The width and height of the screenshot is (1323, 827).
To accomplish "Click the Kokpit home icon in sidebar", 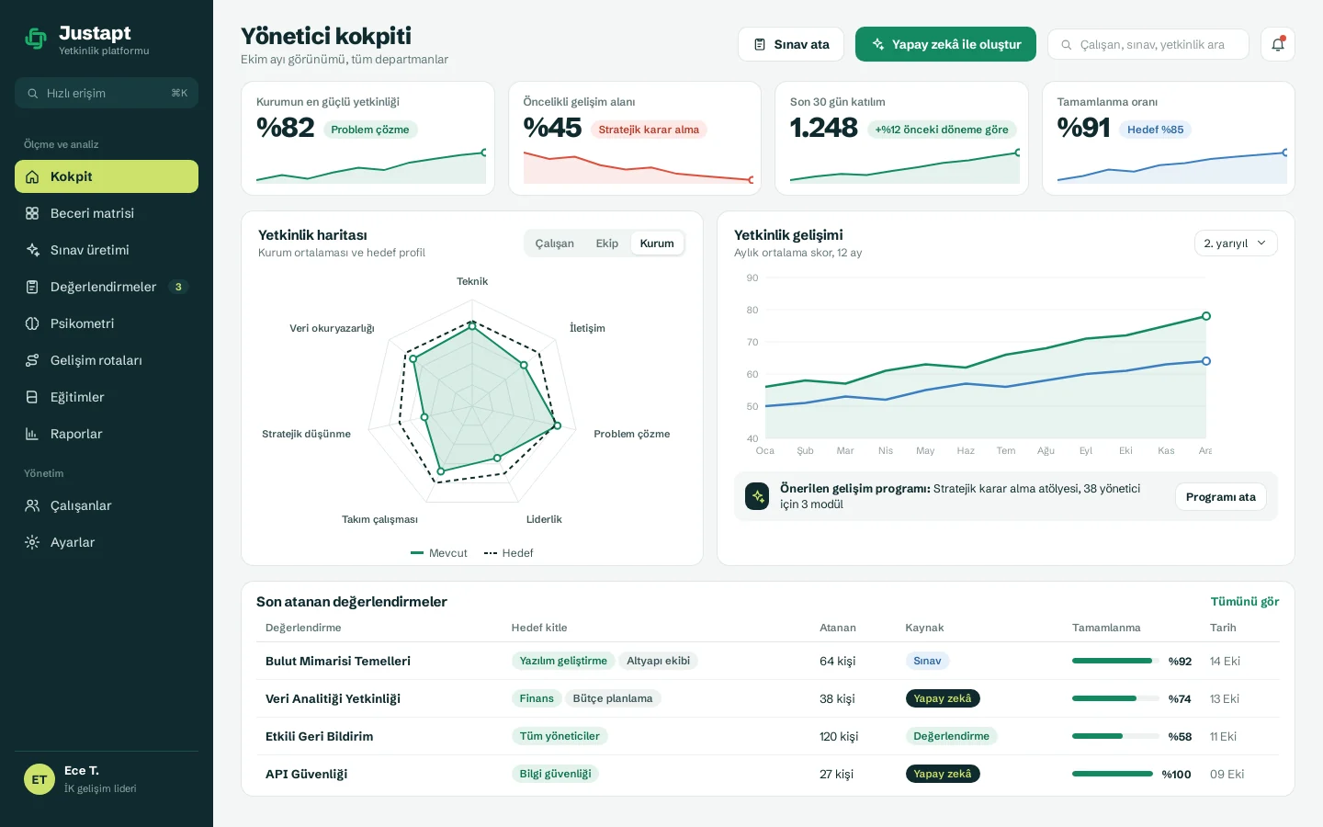I will (32, 176).
